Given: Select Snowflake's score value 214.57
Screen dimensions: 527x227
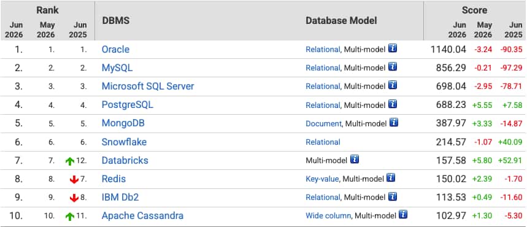Looking at the screenshot, I should [451, 142].
